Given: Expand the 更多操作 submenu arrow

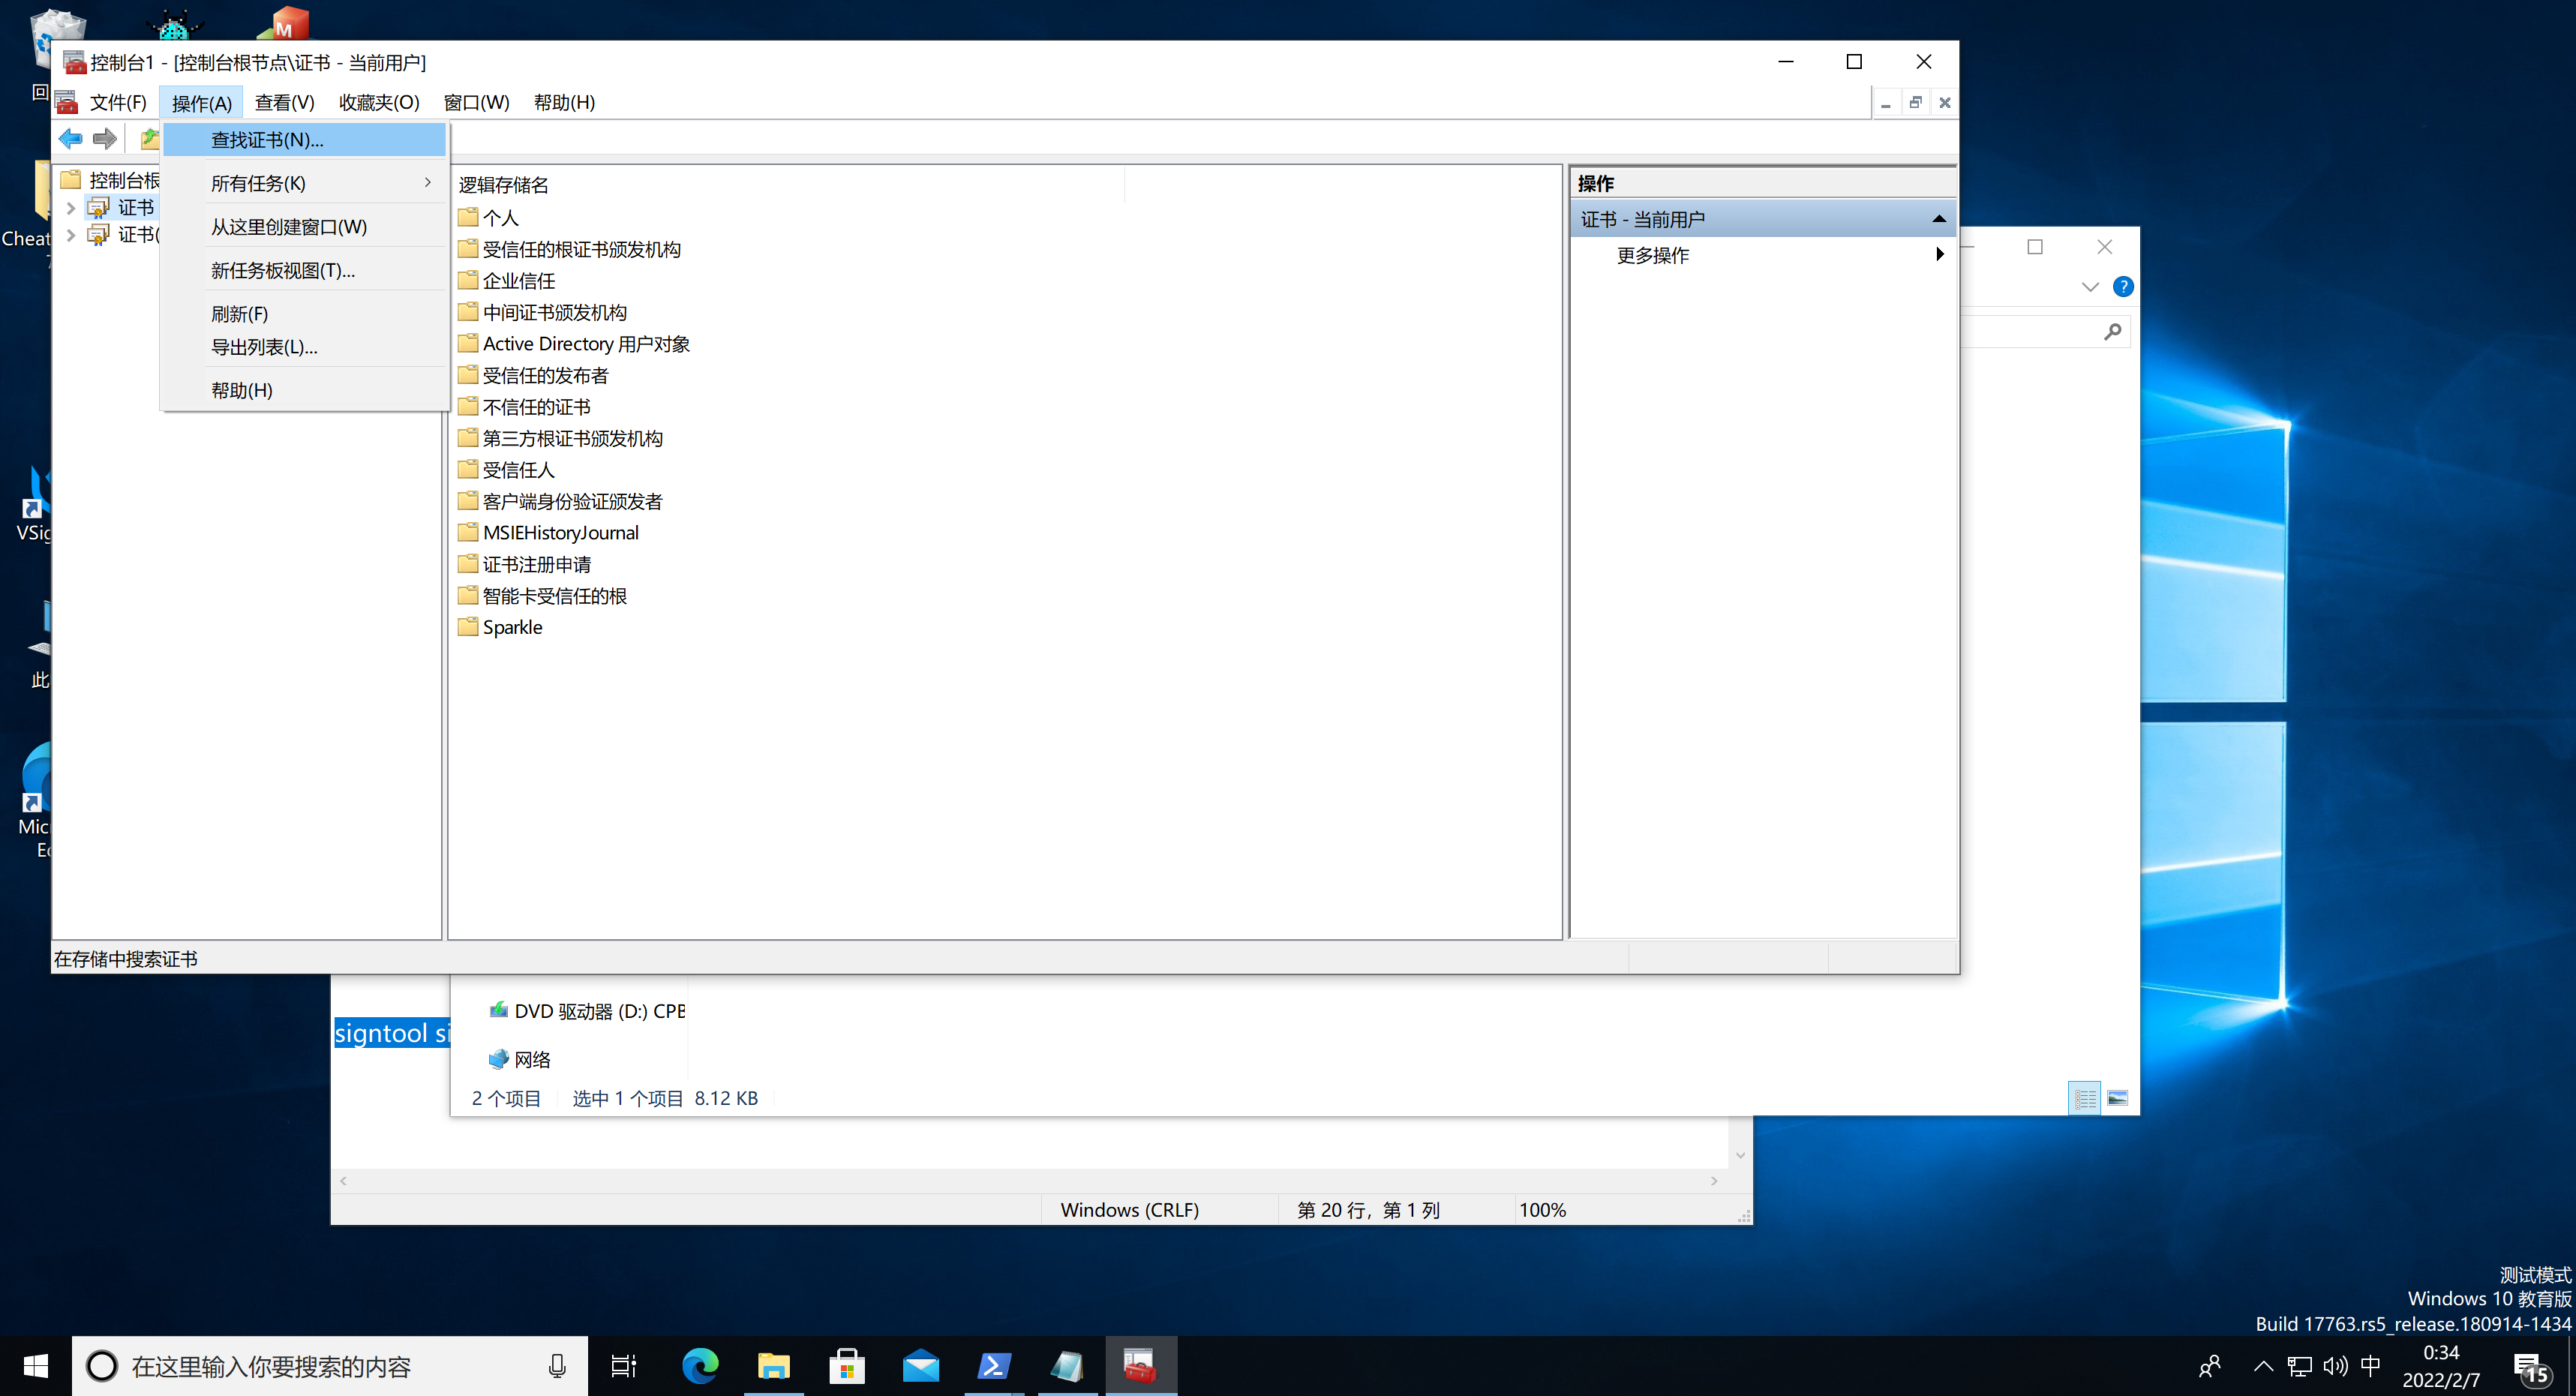Looking at the screenshot, I should [1939, 255].
